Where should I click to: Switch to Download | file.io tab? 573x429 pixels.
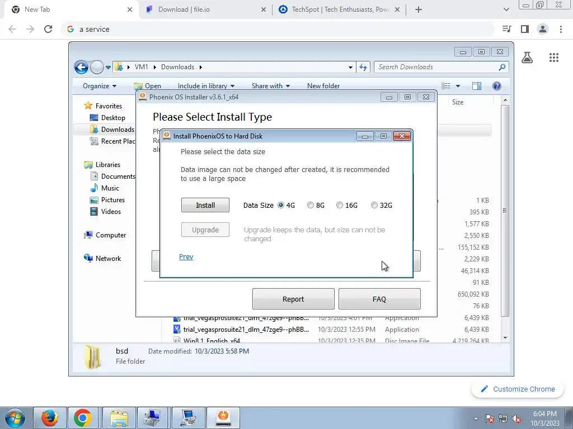(205, 9)
